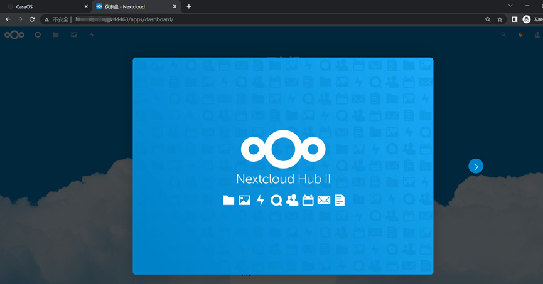Click the lightning icon under Hub II
This screenshot has width=543, height=284.
pyautogui.click(x=261, y=200)
